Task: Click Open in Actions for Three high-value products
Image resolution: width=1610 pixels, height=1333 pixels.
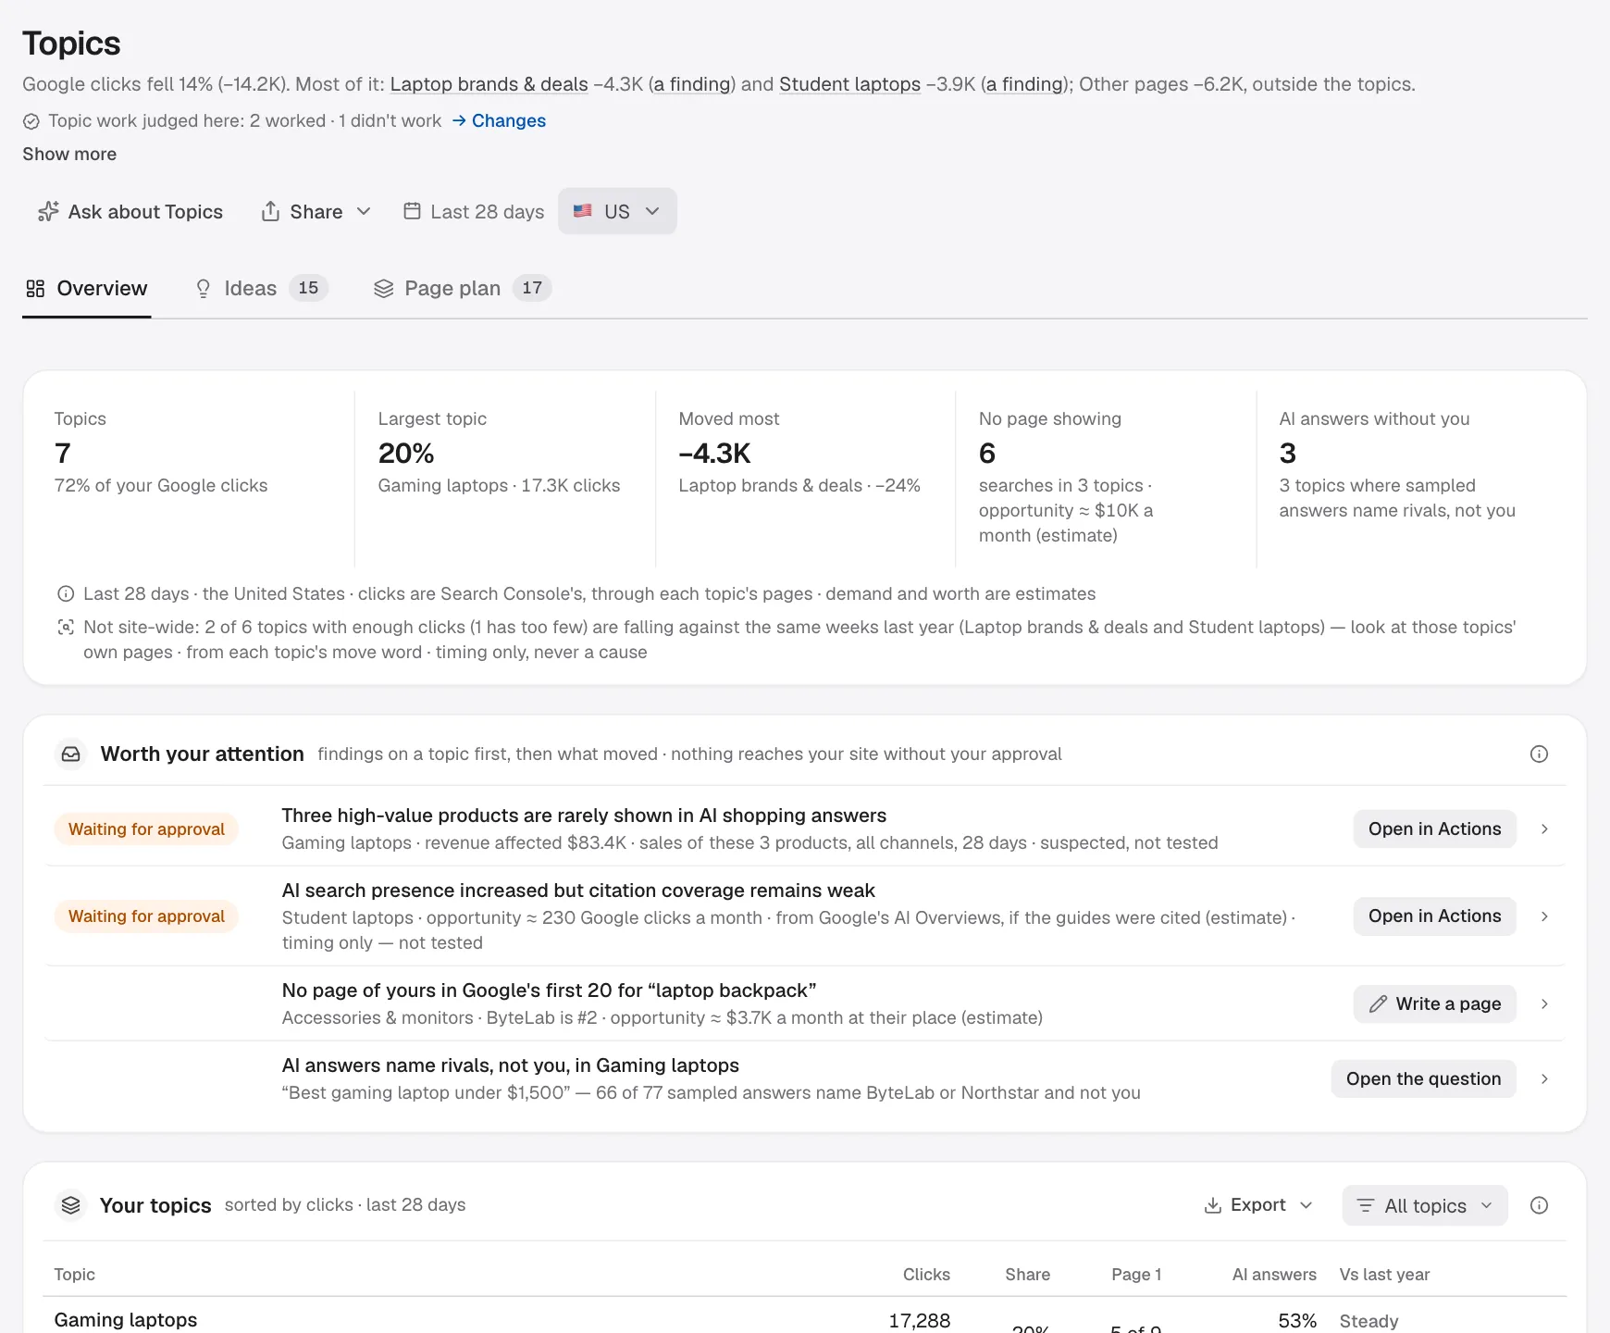Action: pos(1434,829)
